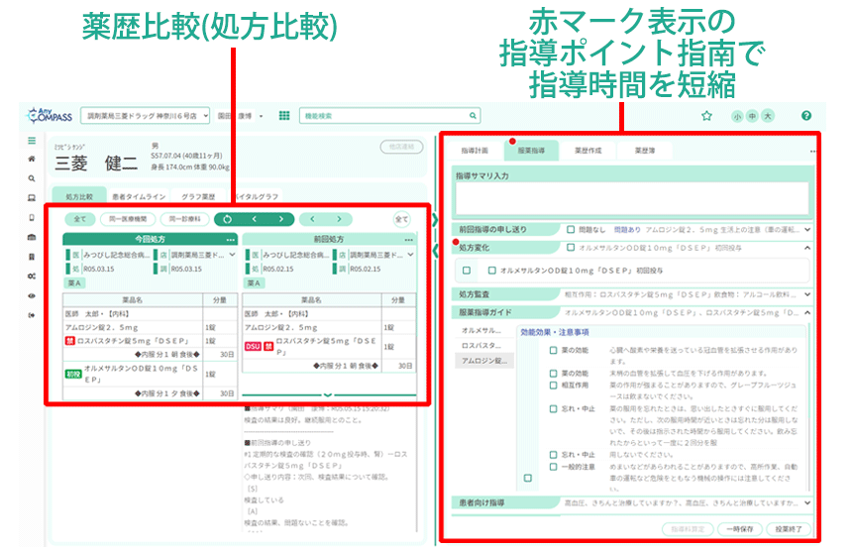Viewport: 854px width, 547px height.
Task: Click the 一時保存 button
Action: pyautogui.click(x=738, y=530)
